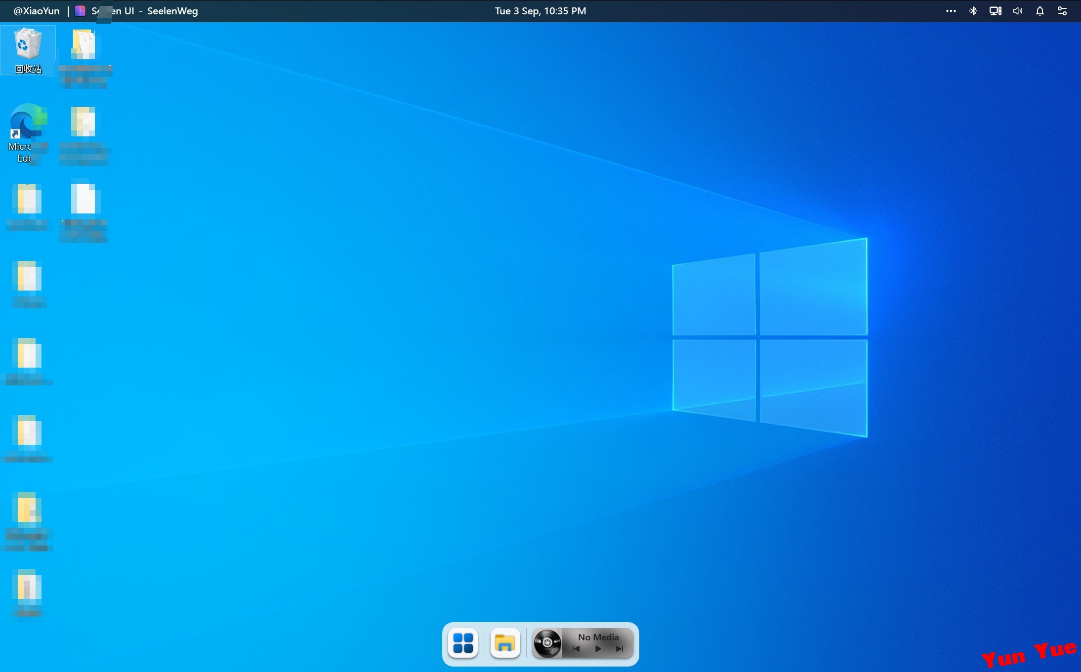
Task: Click the date and time in top bar
Action: click(540, 11)
